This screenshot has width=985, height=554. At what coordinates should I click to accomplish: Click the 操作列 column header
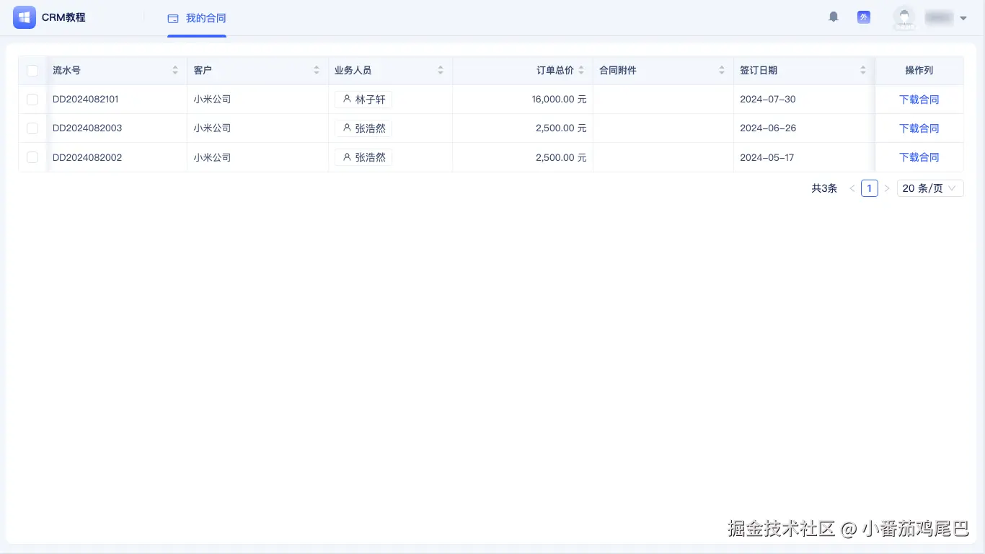(x=919, y=71)
